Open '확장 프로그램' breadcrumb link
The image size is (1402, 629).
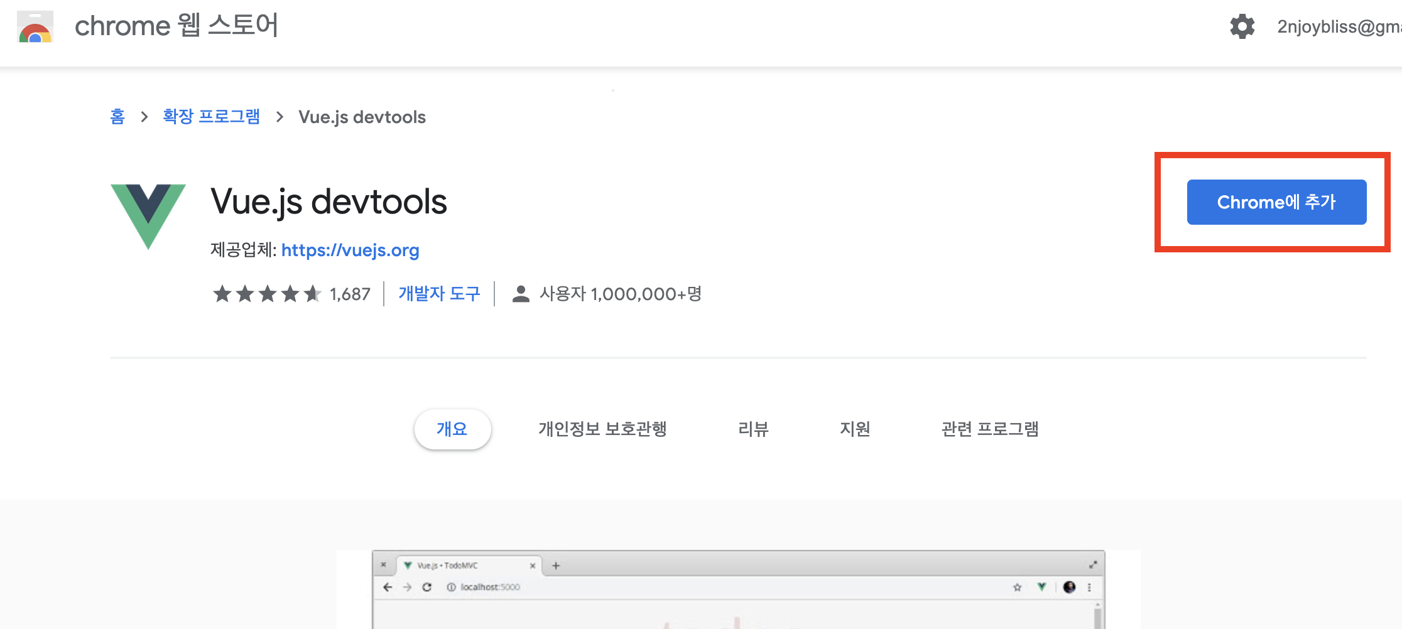click(x=211, y=117)
